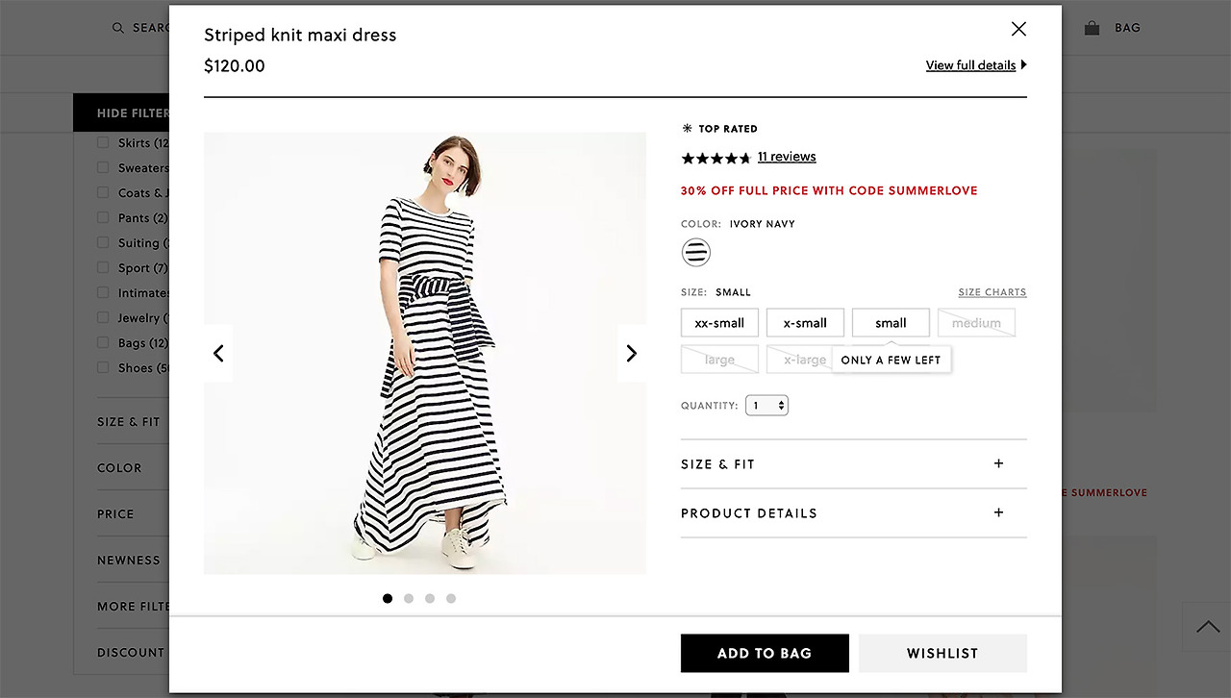Expand the Size & Fit section
The width and height of the screenshot is (1231, 698).
(x=853, y=464)
